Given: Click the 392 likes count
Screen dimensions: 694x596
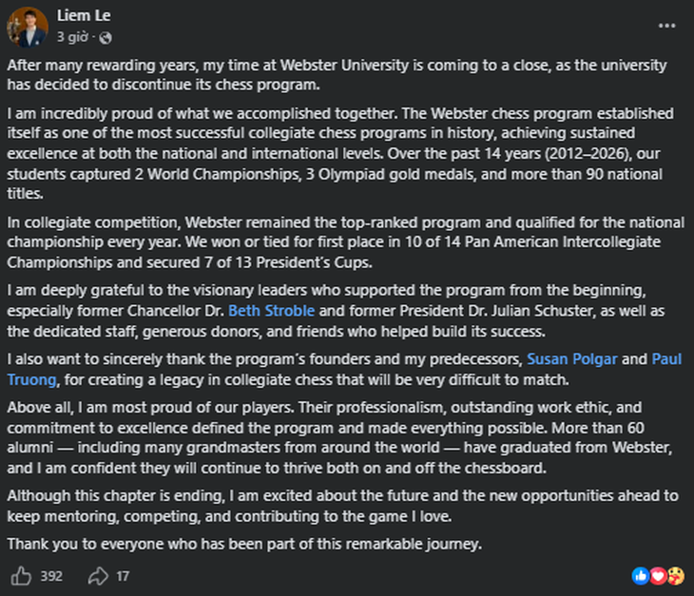Looking at the screenshot, I should click(51, 576).
